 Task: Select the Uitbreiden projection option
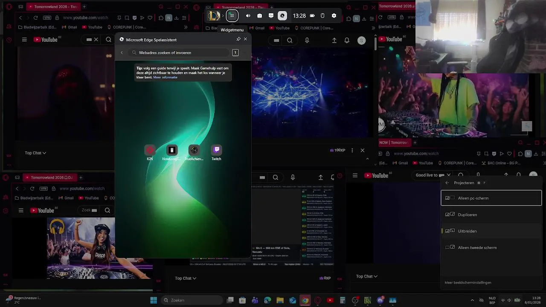(x=491, y=231)
